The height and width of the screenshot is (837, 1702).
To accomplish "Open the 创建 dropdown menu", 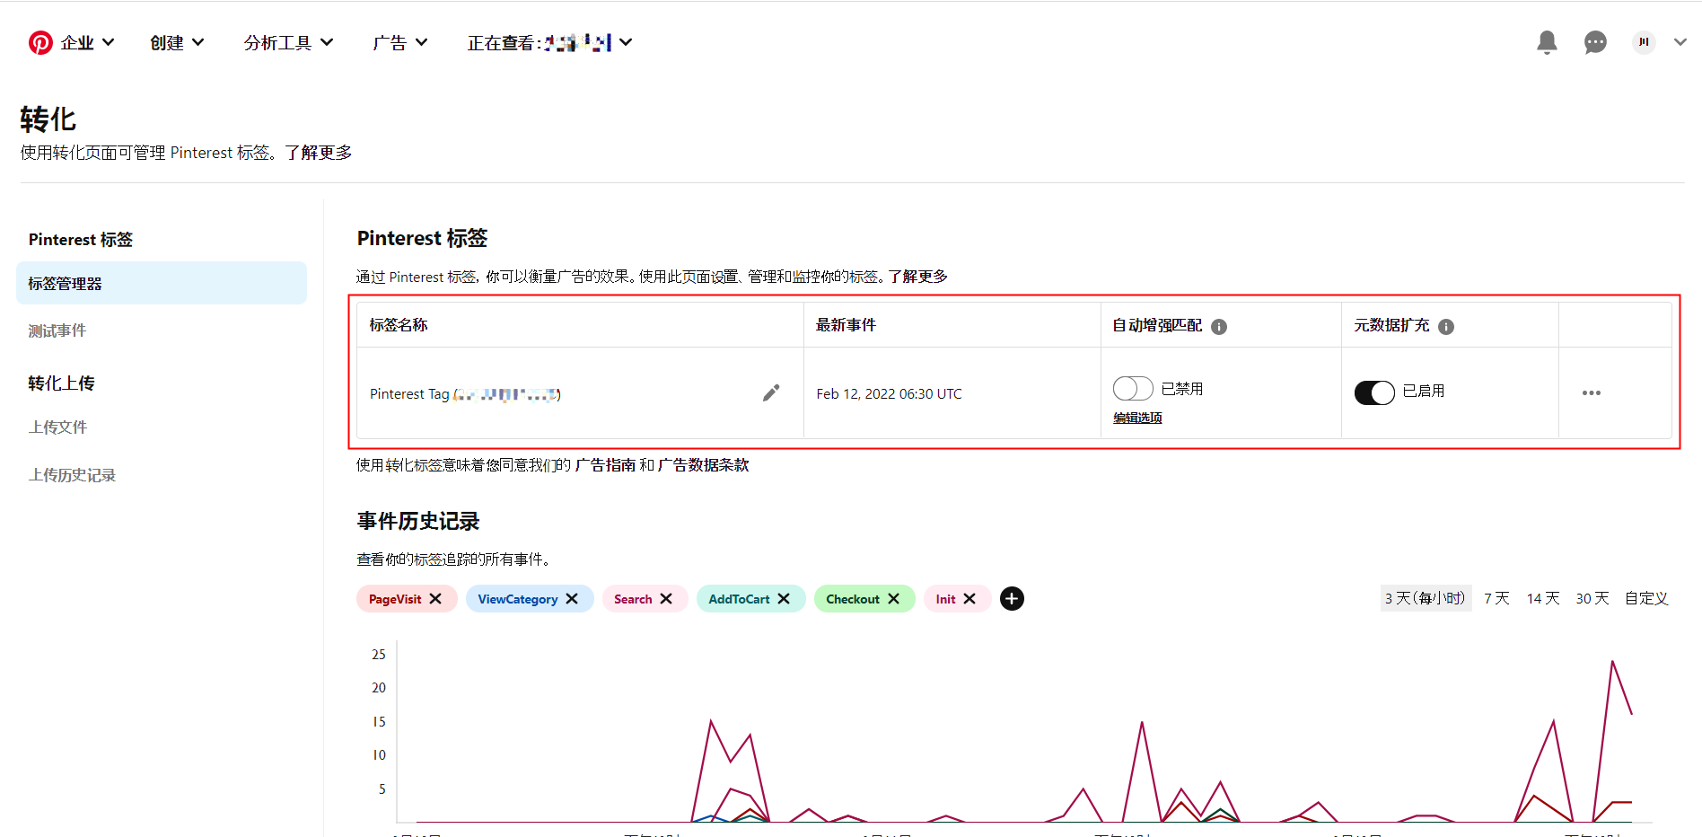I will pyautogui.click(x=177, y=42).
